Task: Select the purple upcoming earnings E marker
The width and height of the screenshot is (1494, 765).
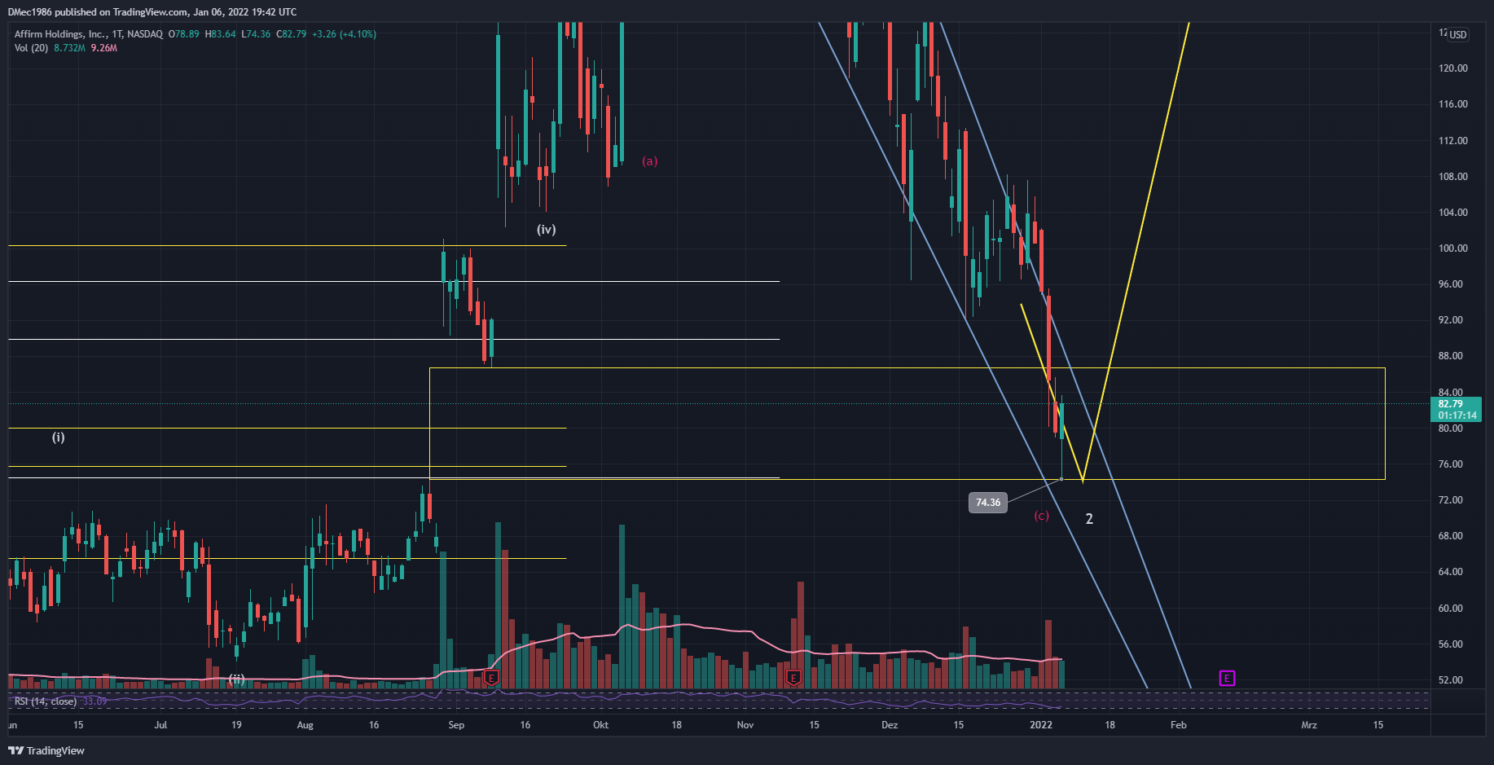Action: (1227, 678)
